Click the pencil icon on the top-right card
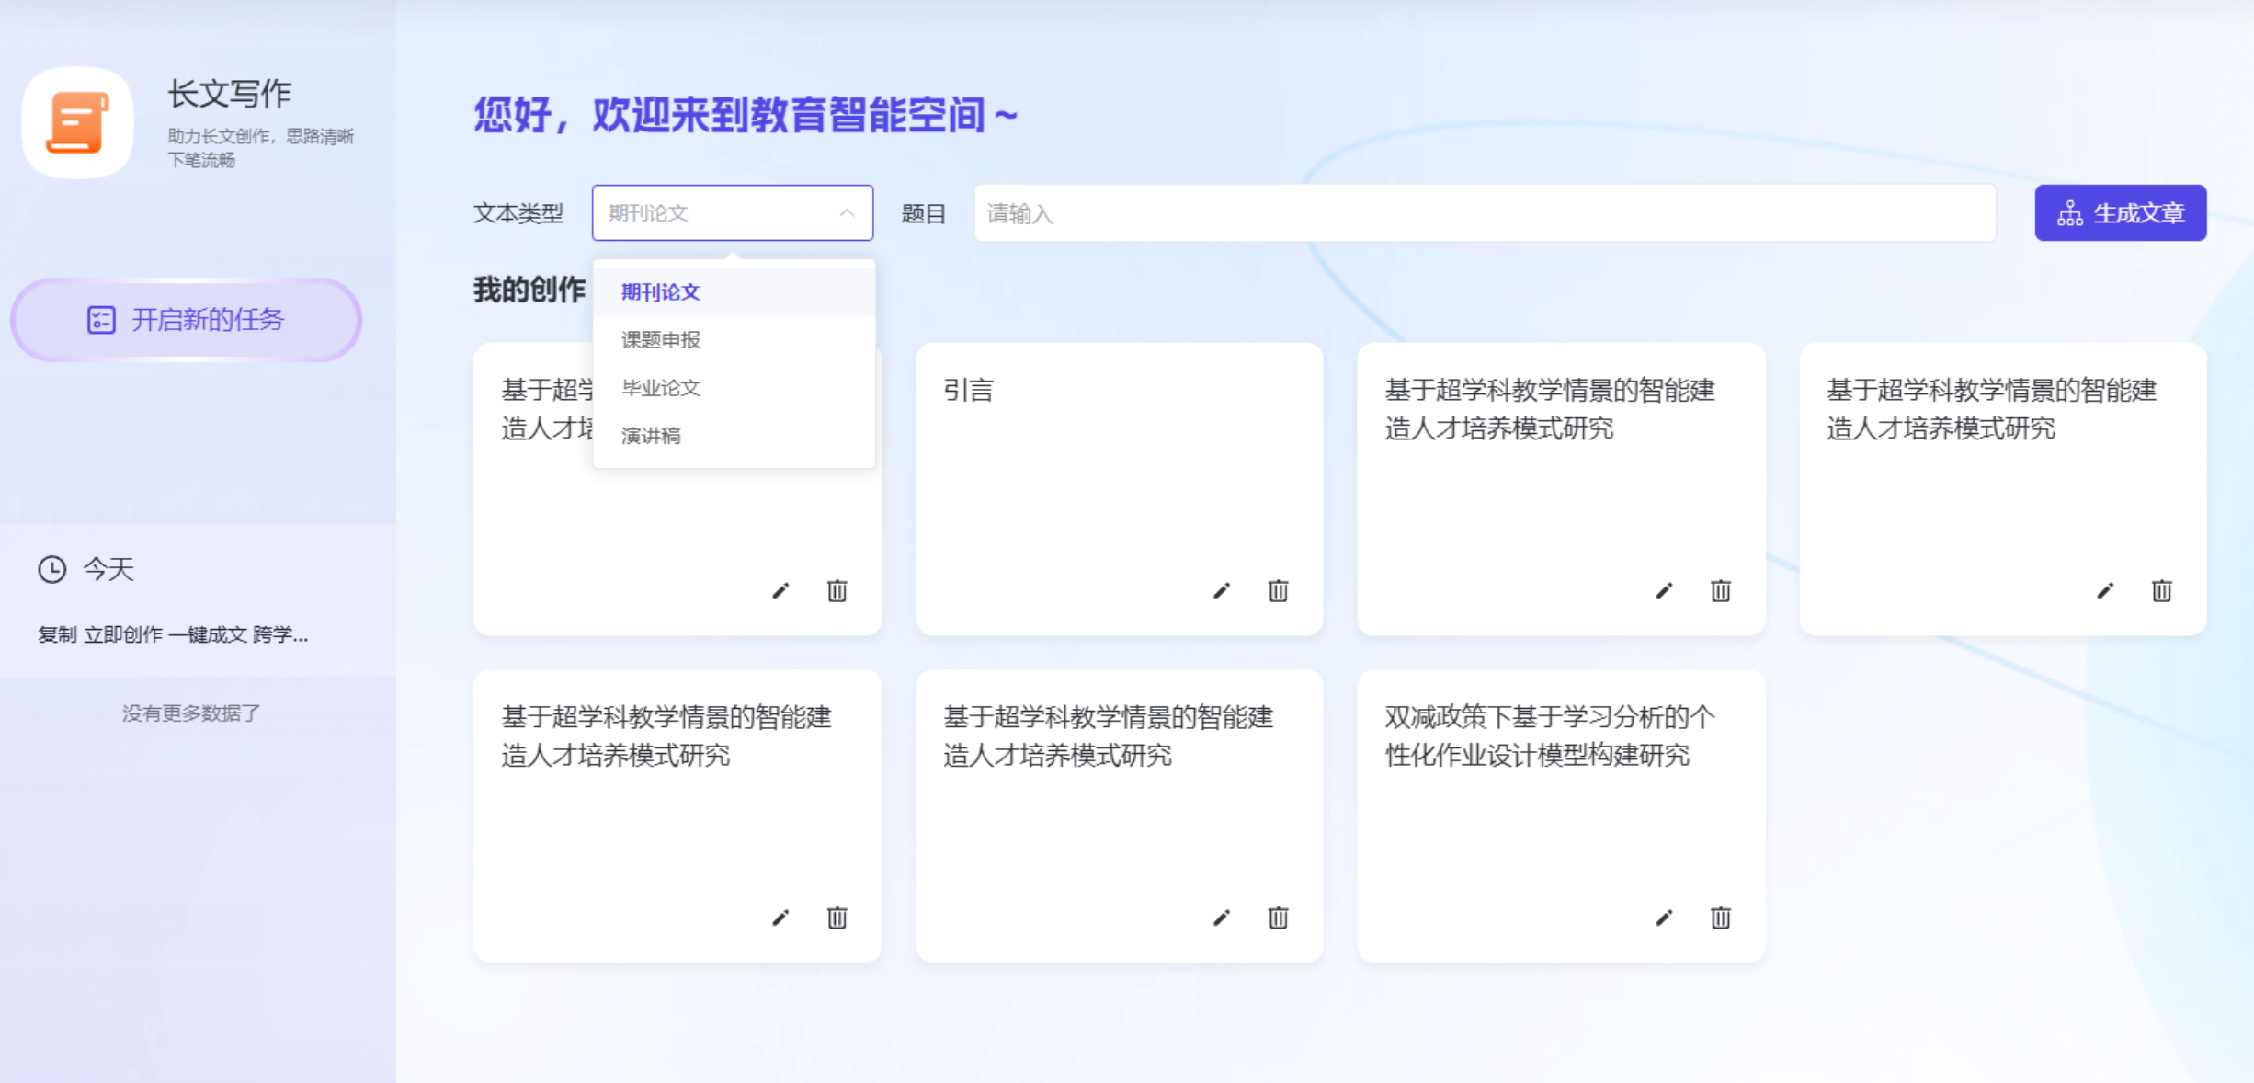Viewport: 2254px width, 1083px height. 2104,591
